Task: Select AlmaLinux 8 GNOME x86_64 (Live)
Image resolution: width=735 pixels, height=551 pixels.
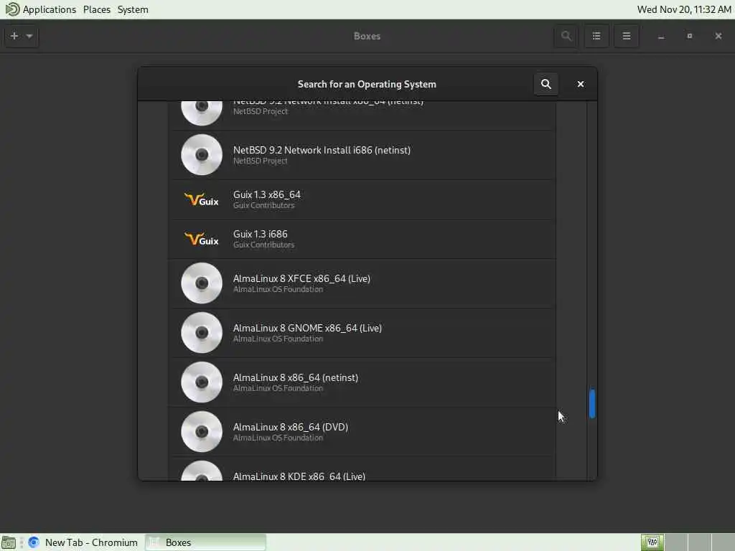Action: coord(362,333)
